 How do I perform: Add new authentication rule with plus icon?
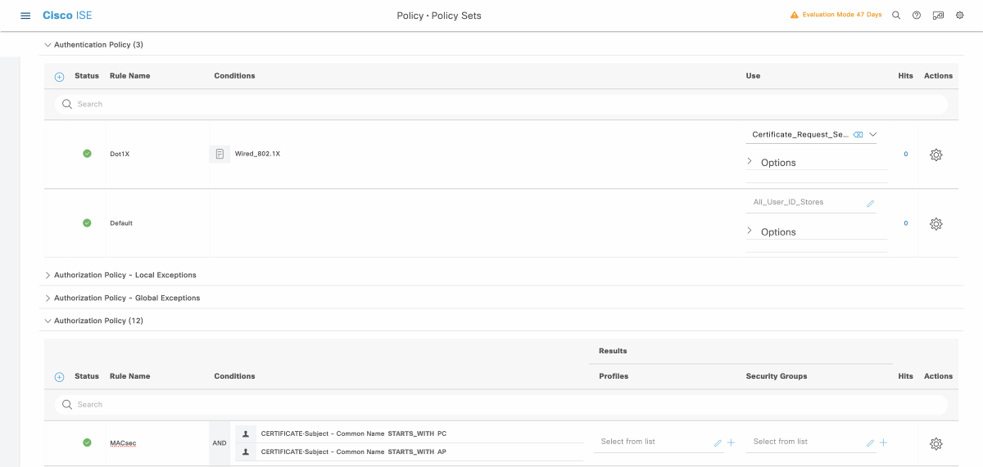tap(59, 76)
